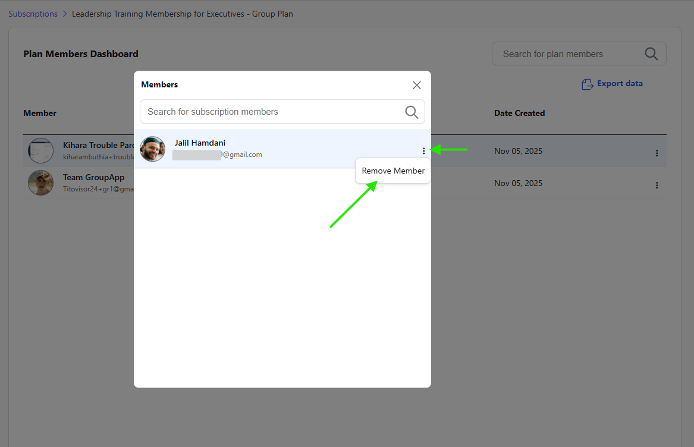Image resolution: width=694 pixels, height=447 pixels.
Task: Focus the Search for subscription members field
Action: click(x=282, y=112)
